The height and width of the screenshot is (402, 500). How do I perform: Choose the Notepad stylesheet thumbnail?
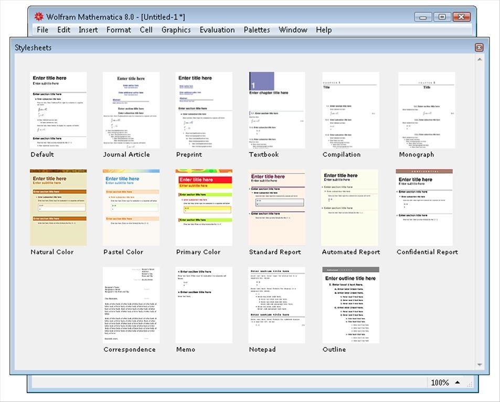point(277,305)
